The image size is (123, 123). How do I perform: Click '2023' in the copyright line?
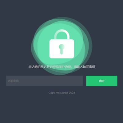click(x=72, y=93)
